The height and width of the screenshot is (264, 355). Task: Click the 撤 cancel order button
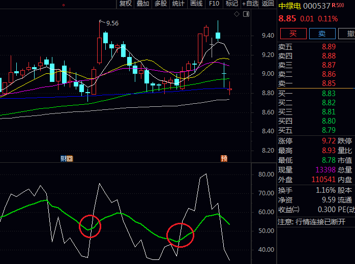point(349,34)
